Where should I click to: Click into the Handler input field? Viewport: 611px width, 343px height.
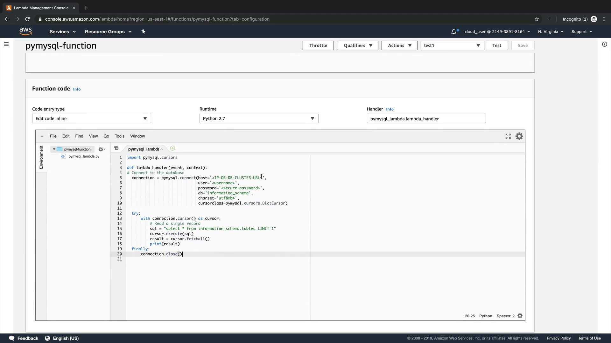point(426,119)
